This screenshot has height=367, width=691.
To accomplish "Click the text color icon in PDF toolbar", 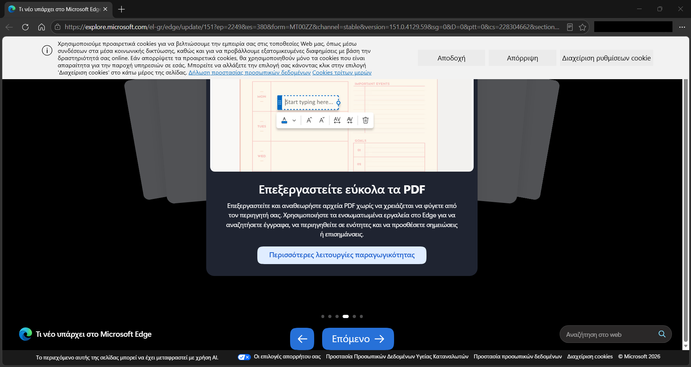I will (x=284, y=120).
